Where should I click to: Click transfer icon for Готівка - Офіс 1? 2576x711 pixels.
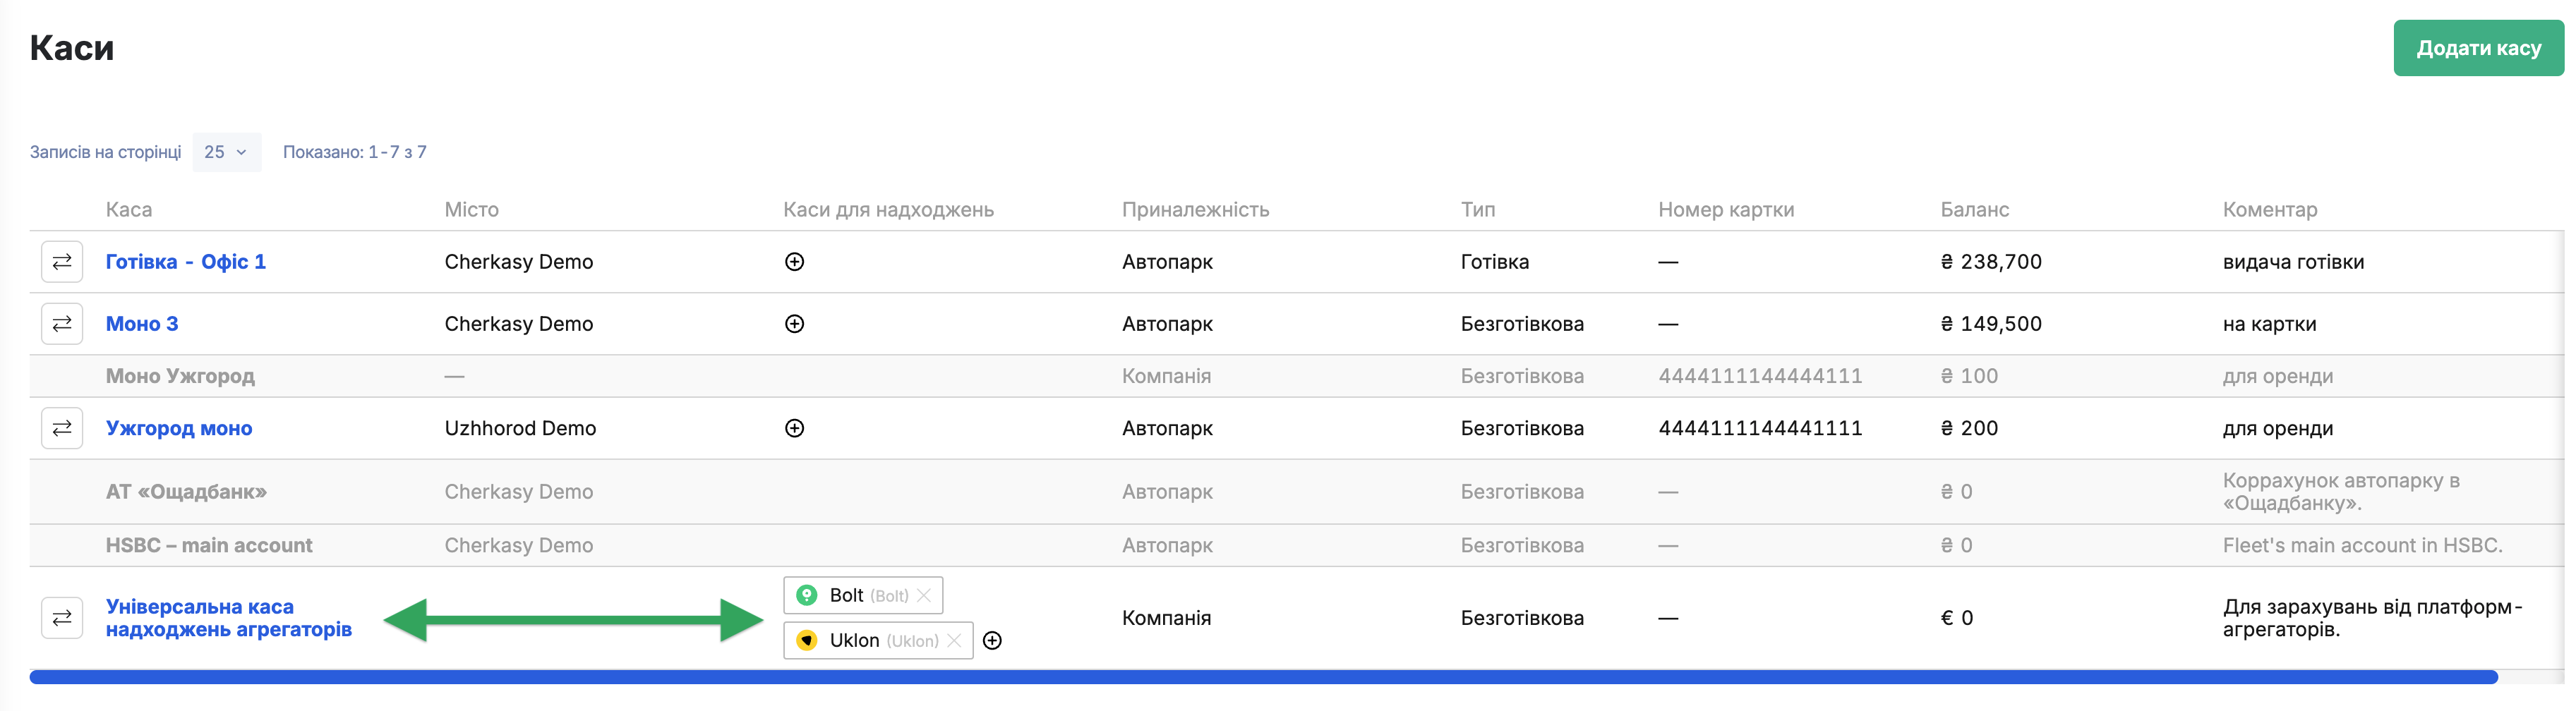point(62,262)
